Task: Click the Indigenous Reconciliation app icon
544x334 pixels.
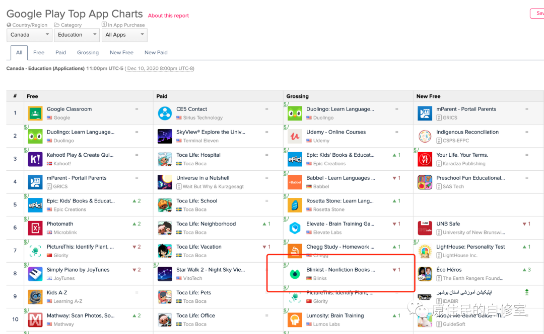Action: pos(425,137)
